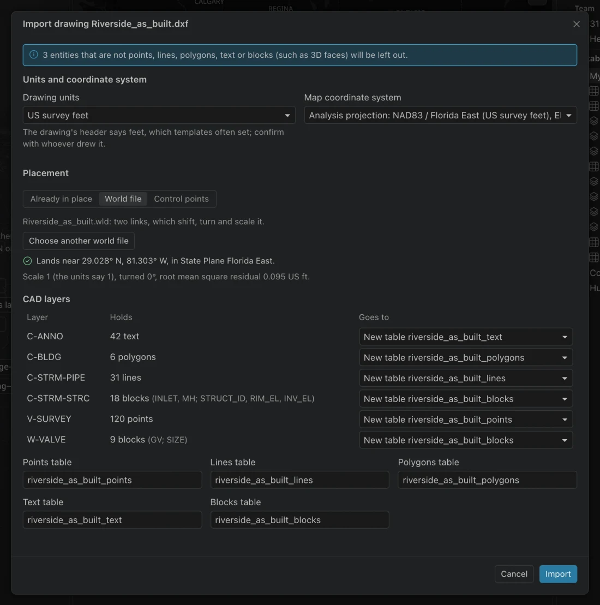Click the Text table name field
The height and width of the screenshot is (605, 600).
112,520
